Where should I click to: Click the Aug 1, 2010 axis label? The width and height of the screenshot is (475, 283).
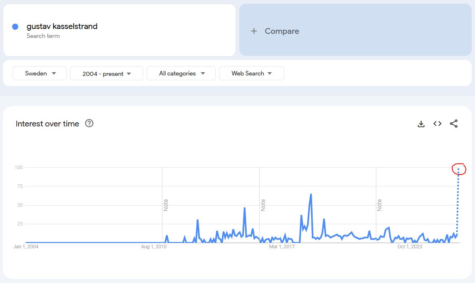tap(153, 247)
